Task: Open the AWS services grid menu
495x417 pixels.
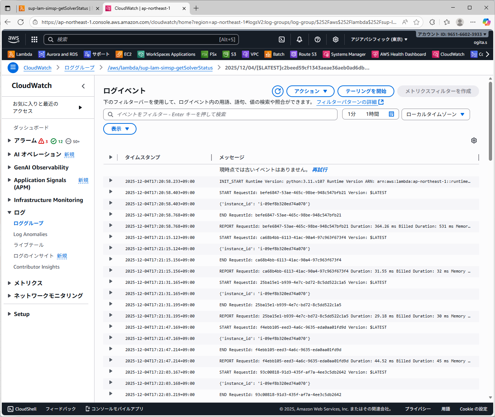Action: [x=34, y=39]
